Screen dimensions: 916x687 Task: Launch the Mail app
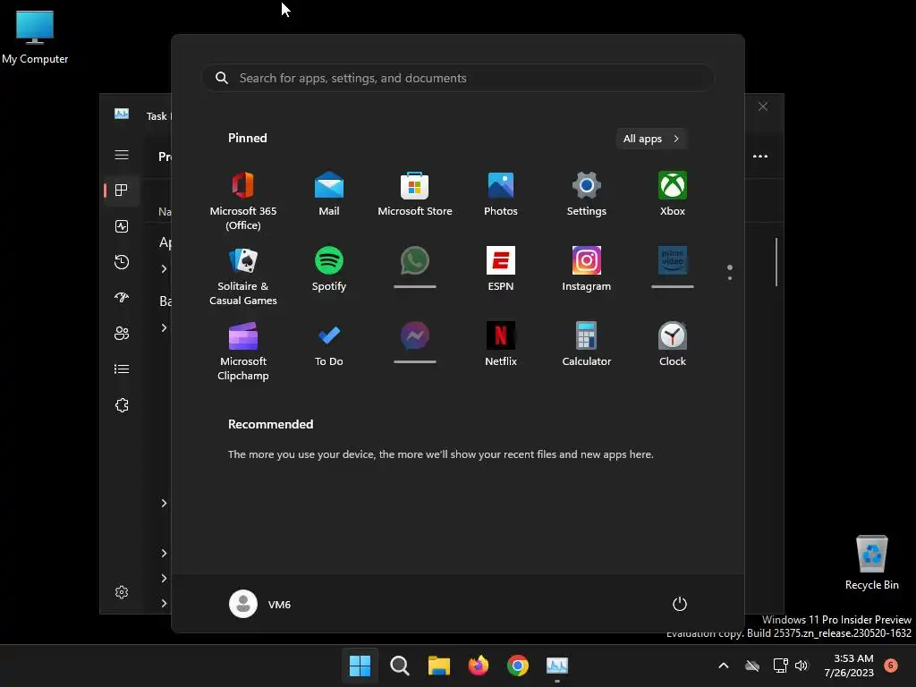coord(329,193)
